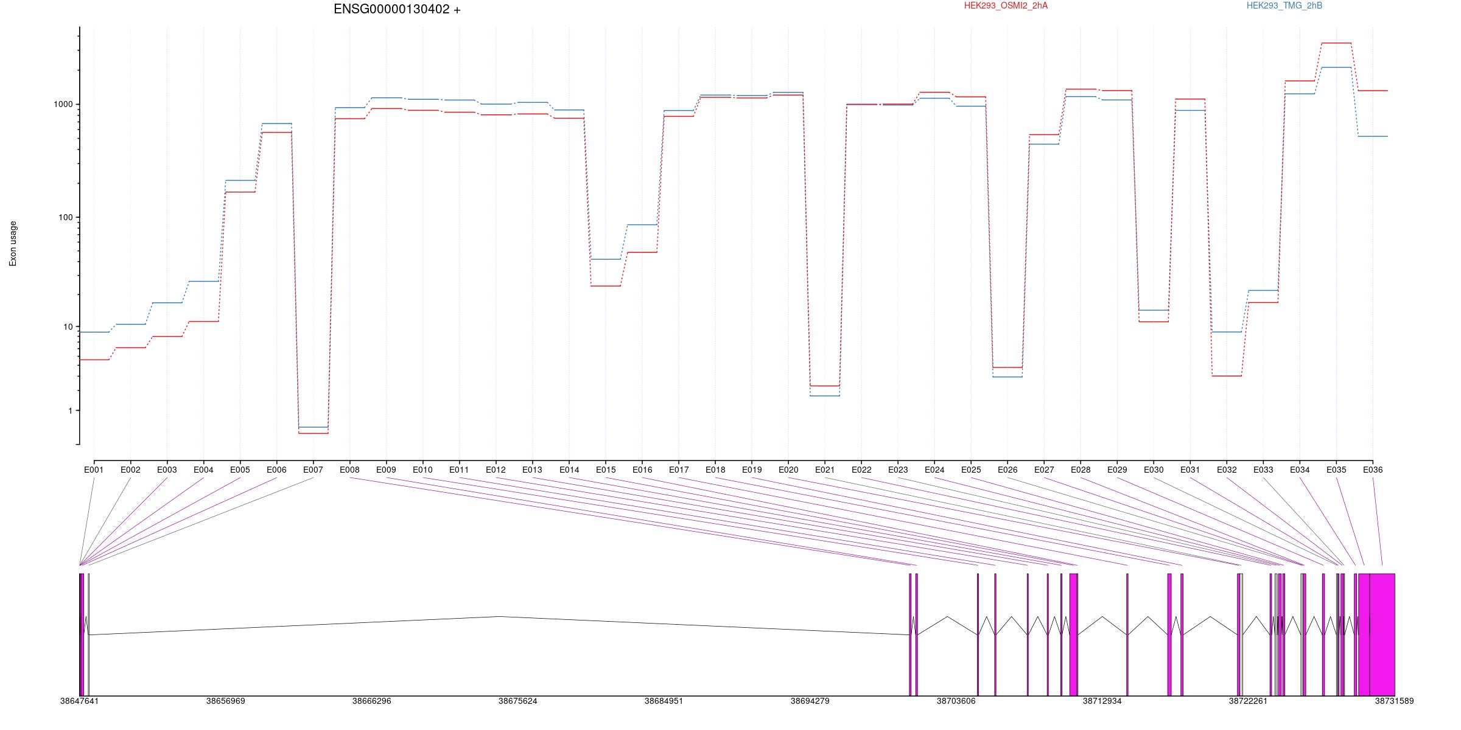Viewport: 1461px width, 730px height.
Task: Click exon label E034
Action: 1300,470
